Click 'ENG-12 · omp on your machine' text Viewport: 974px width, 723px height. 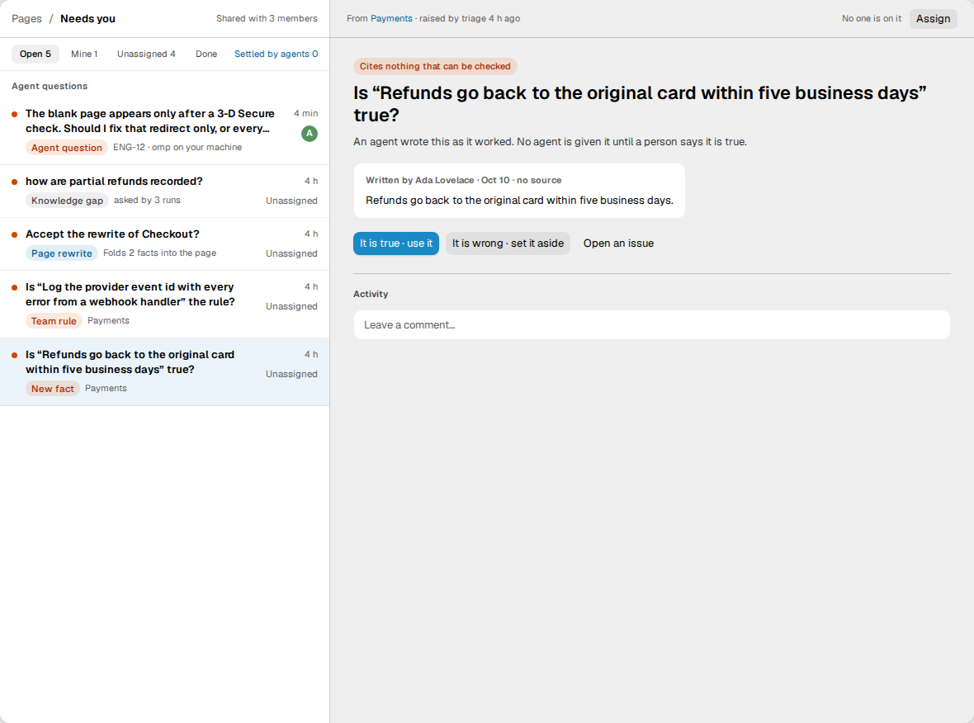click(x=177, y=147)
